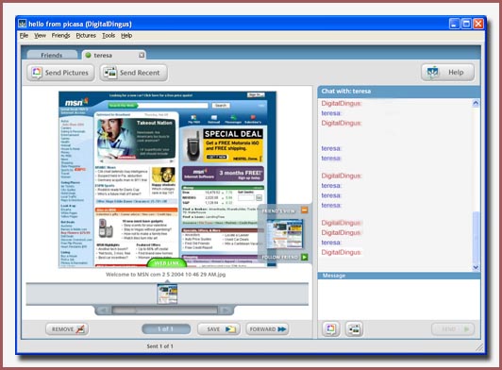Click the chat scrollbar's up arrow
502x370 pixels.
tap(476, 103)
